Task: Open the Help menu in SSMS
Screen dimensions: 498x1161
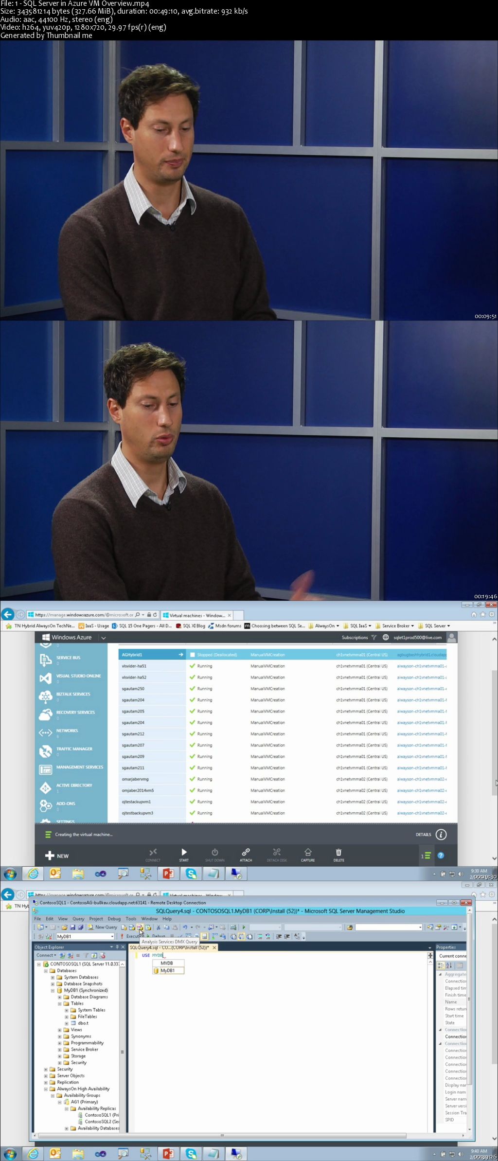Action: 167,919
